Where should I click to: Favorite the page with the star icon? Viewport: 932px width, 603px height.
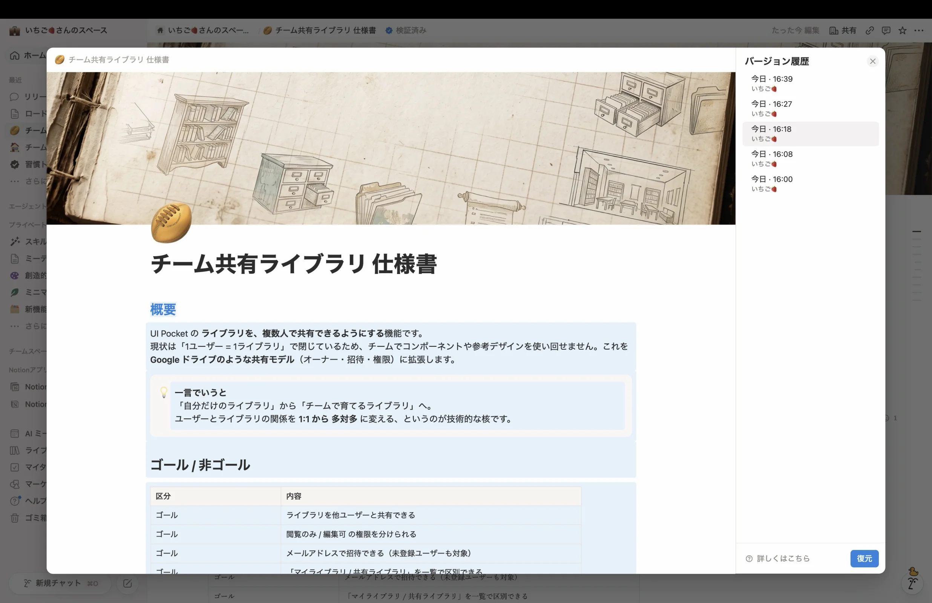(902, 30)
